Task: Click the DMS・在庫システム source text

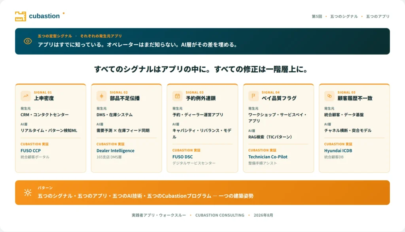Action: pyautogui.click(x=114, y=115)
